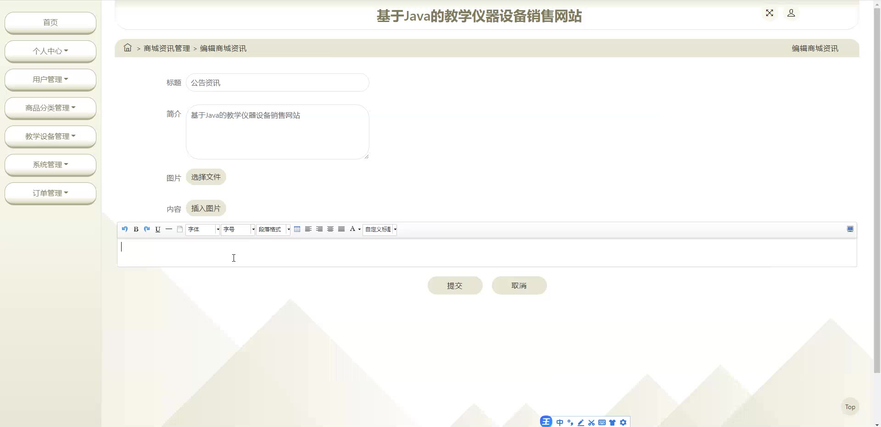Focus the 简介 summary text area
The width and height of the screenshot is (881, 427).
pyautogui.click(x=278, y=132)
